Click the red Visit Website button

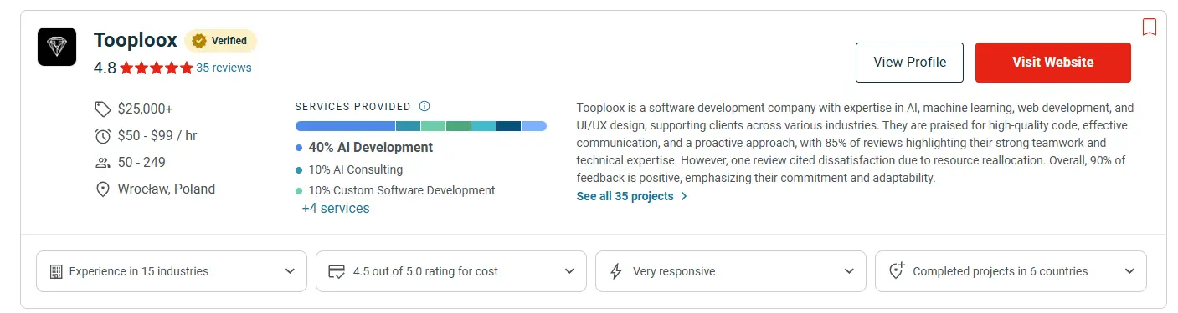1053,63
